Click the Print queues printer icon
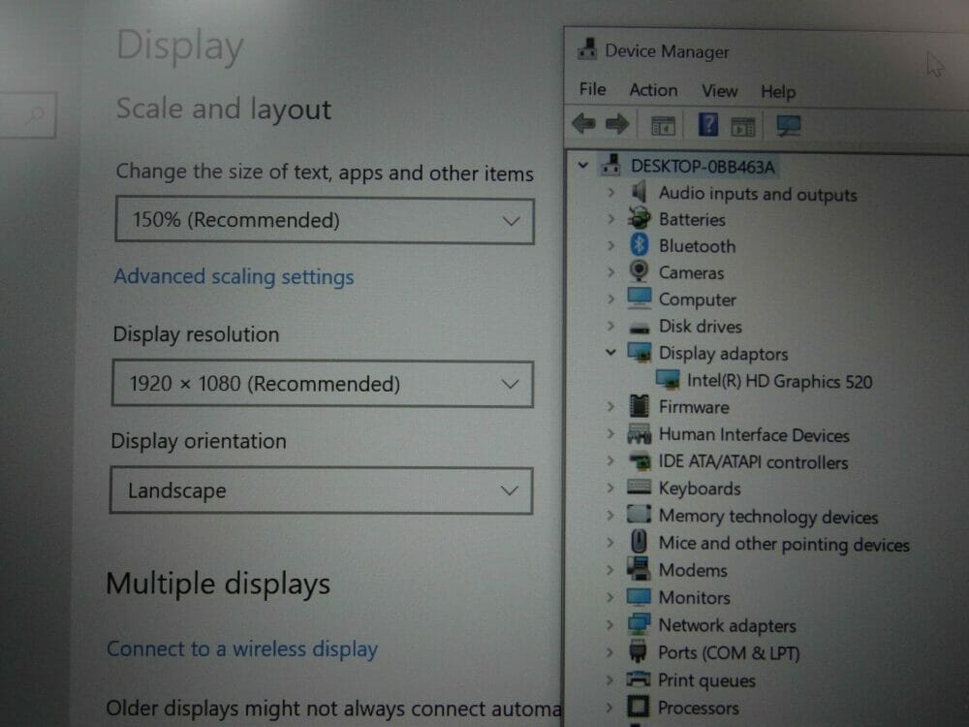This screenshot has height=727, width=969. 638,679
